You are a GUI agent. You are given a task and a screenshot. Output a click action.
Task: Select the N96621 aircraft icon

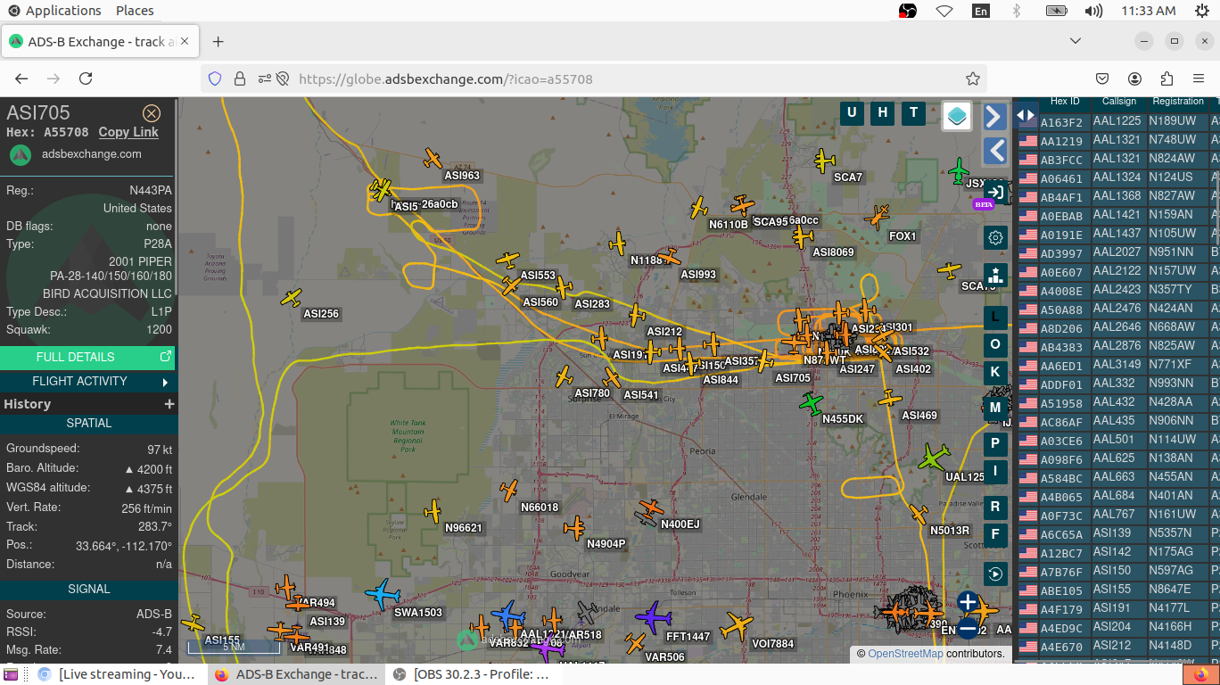click(x=433, y=511)
